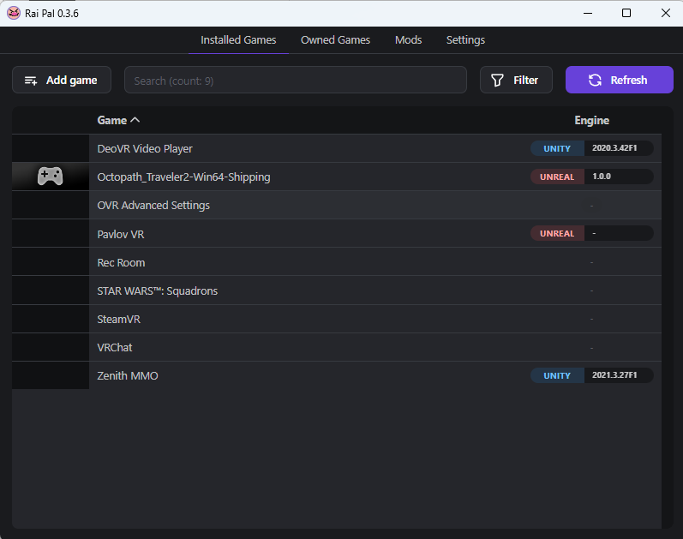Select the Pavlov VR row

tap(337, 234)
